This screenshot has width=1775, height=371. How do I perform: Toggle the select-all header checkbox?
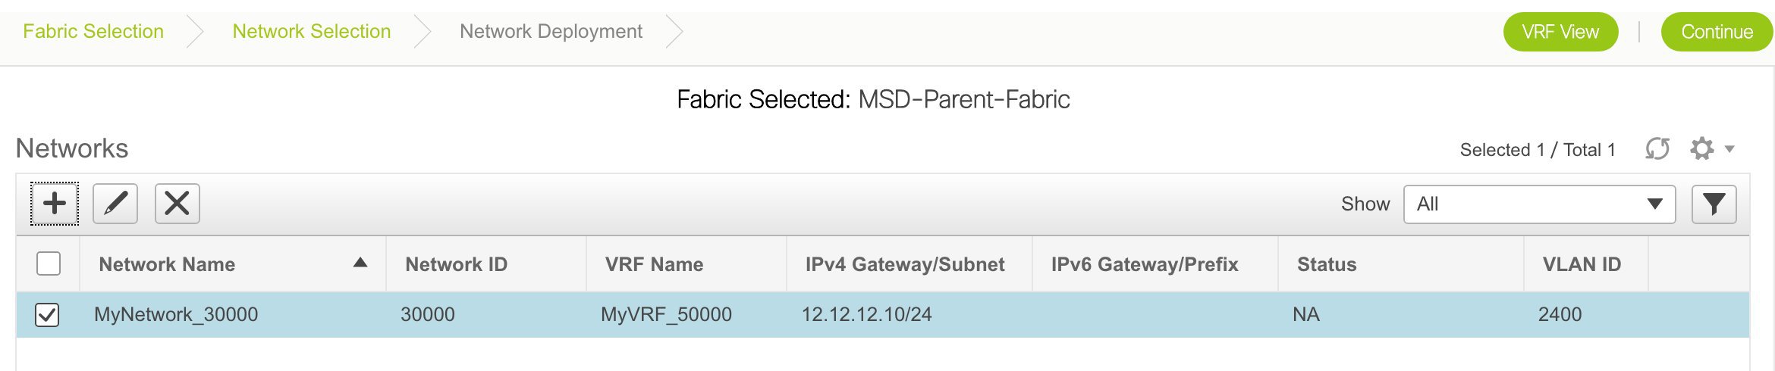(49, 263)
